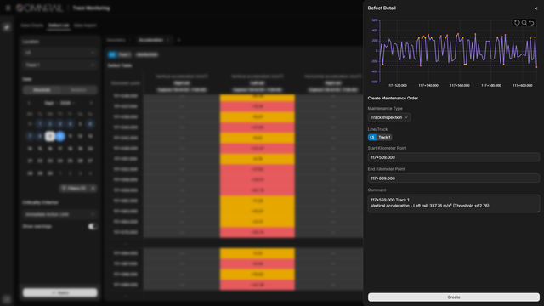544x306 pixels.
Task: Close the Defect Detail panel
Action: click(535, 8)
